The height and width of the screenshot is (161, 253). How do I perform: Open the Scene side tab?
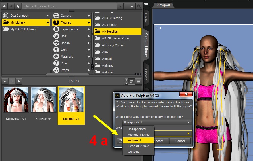[146, 18]
